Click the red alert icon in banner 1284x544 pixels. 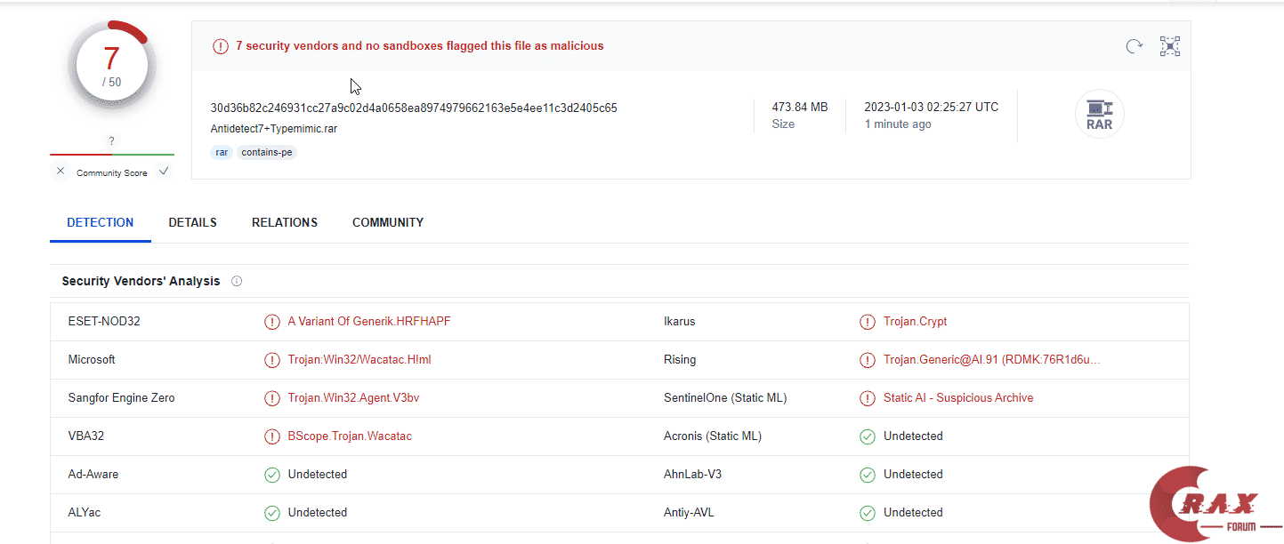point(221,46)
